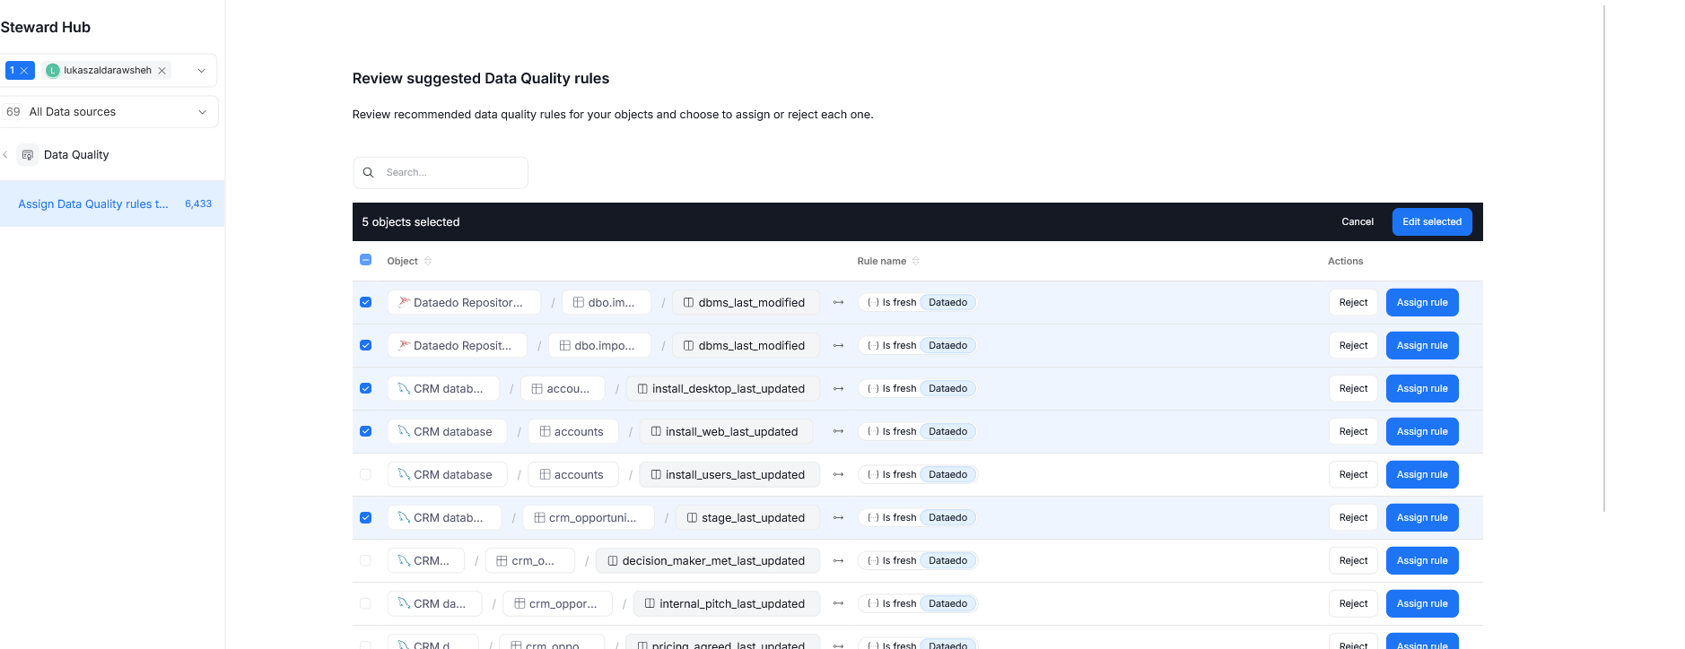Image resolution: width=1685 pixels, height=649 pixels.
Task: Uncheck the first dbms_last_modified row checkbox
Action: pos(365,303)
